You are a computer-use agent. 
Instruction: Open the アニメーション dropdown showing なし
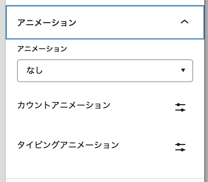tap(105, 71)
